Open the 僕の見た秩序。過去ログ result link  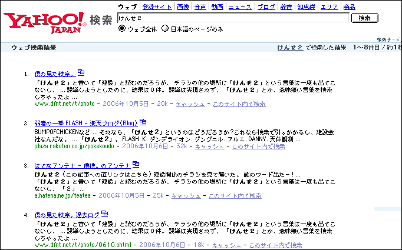(x=67, y=214)
